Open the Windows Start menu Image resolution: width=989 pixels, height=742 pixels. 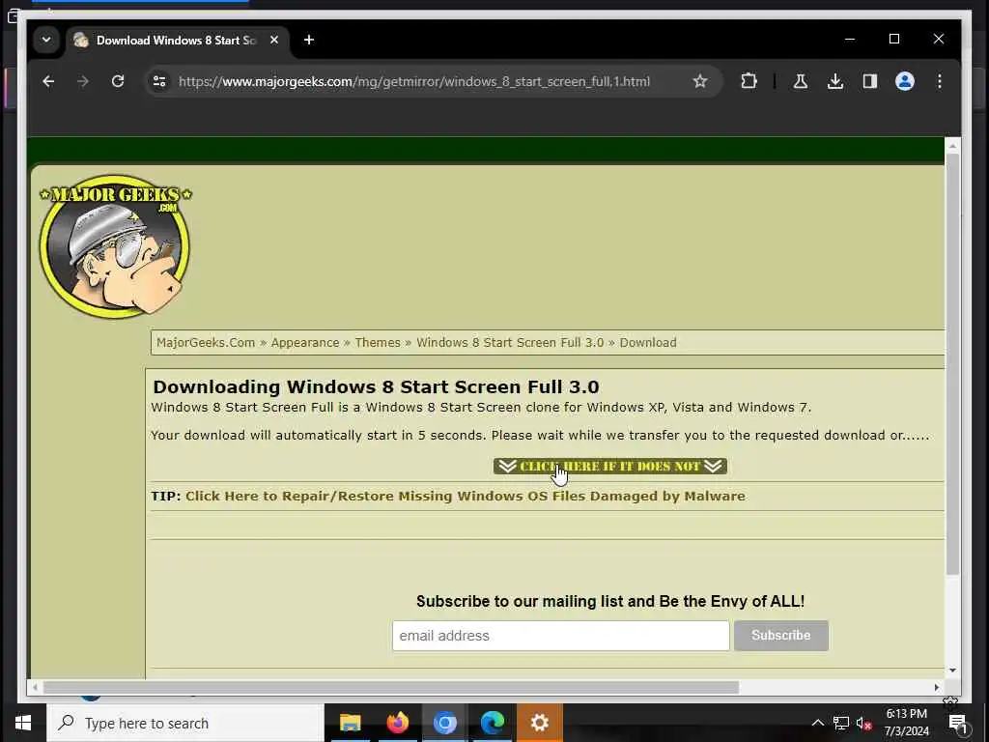[23, 723]
